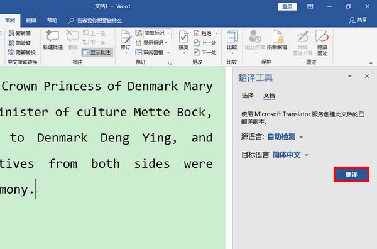This screenshot has width=377, height=249.
Task: Jump to previous change 上一处
Action: pyautogui.click(x=205, y=43)
